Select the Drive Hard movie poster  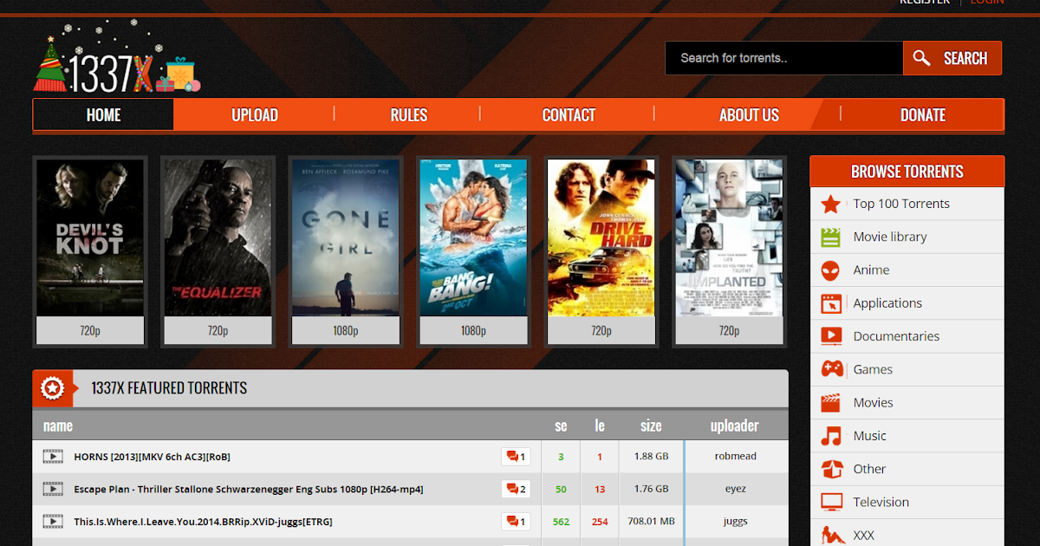pyautogui.click(x=601, y=237)
